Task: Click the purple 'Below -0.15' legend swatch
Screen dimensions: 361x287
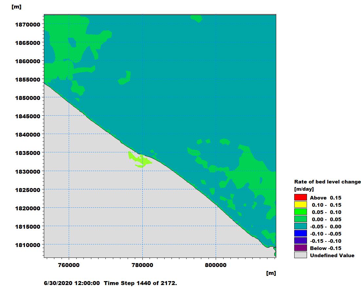Action: 300,248
